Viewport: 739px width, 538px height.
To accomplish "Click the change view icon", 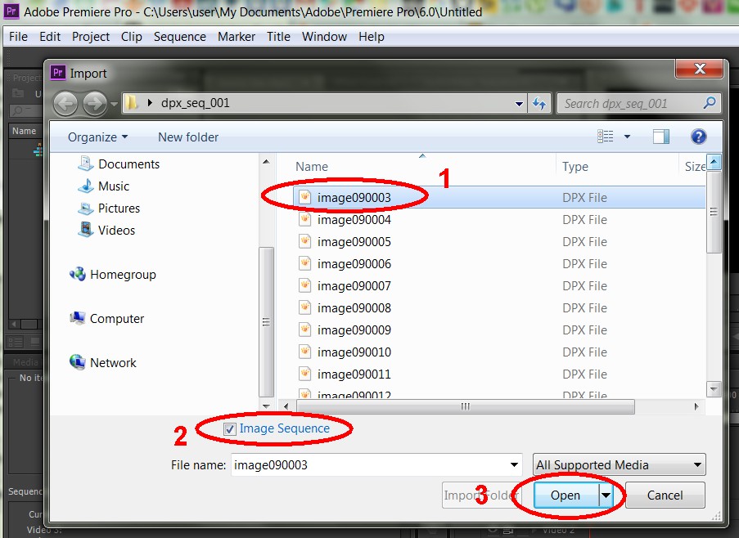I will click(605, 137).
